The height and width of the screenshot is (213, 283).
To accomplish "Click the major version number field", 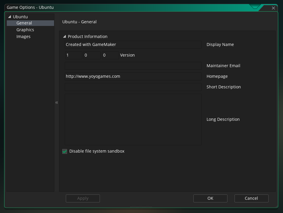I will click(x=74, y=55).
